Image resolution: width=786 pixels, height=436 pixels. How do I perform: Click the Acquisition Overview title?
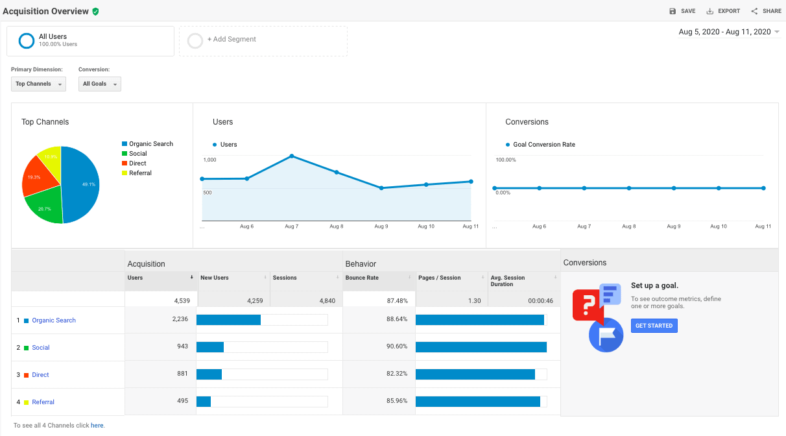45,12
